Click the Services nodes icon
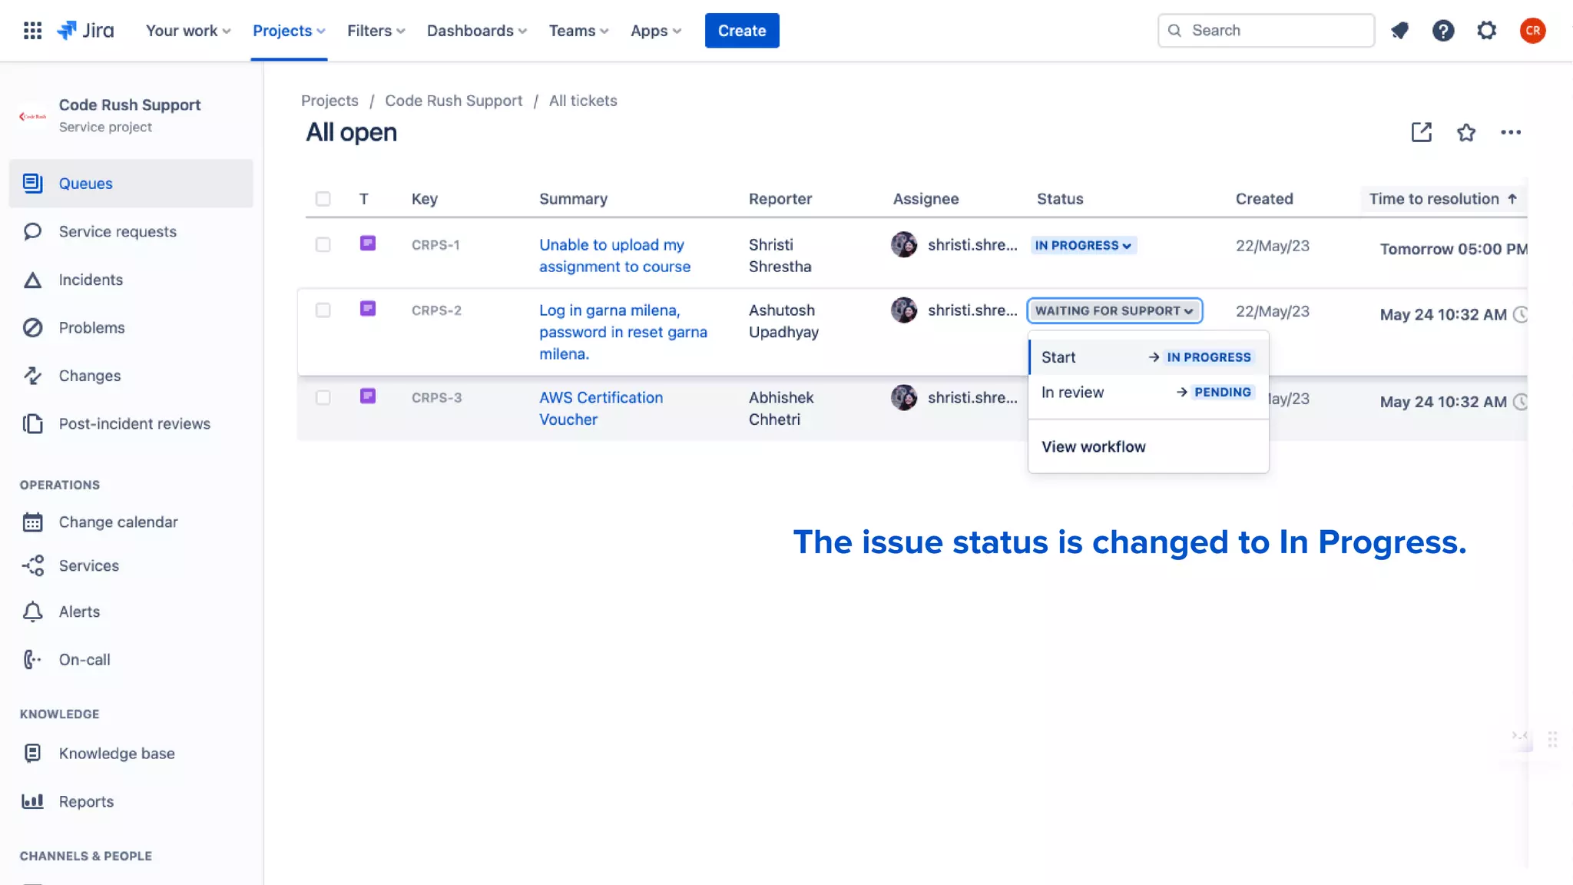Screen dimensions: 1573x885 [32, 565]
